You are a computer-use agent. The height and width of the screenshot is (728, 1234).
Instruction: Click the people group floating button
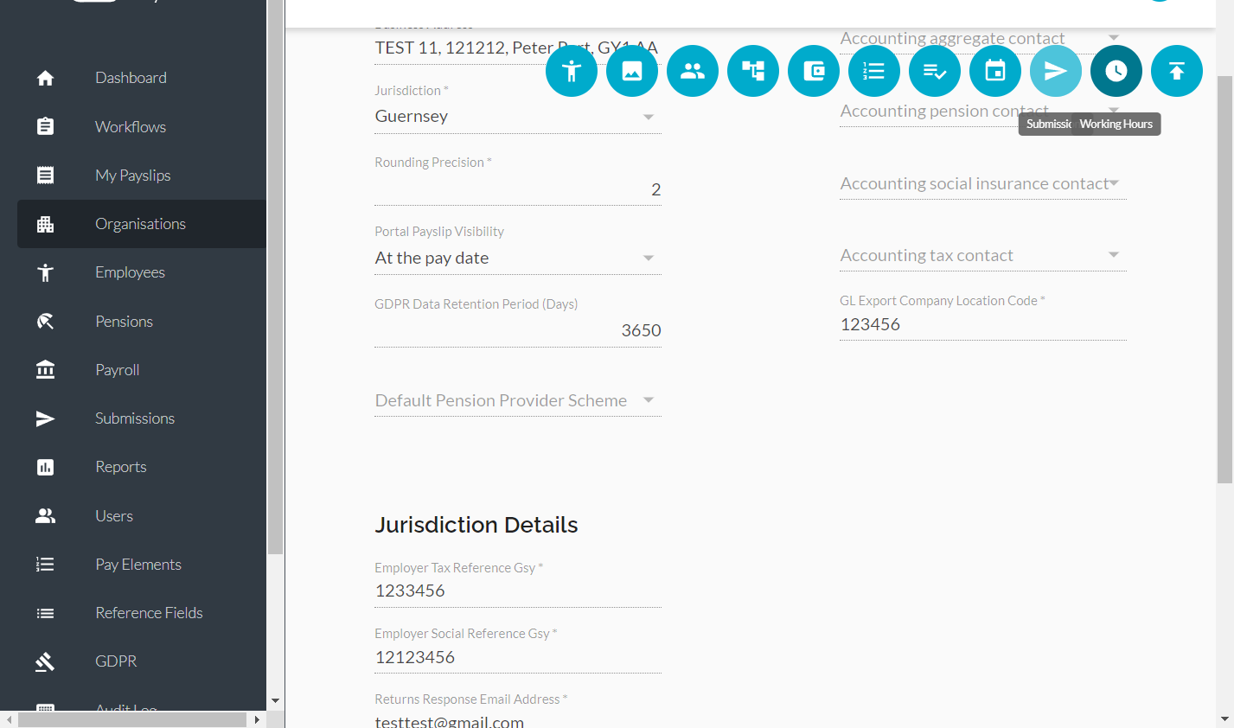693,71
